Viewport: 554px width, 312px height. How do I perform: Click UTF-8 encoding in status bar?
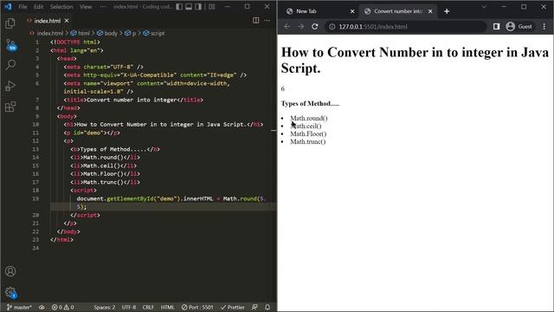coord(129,308)
